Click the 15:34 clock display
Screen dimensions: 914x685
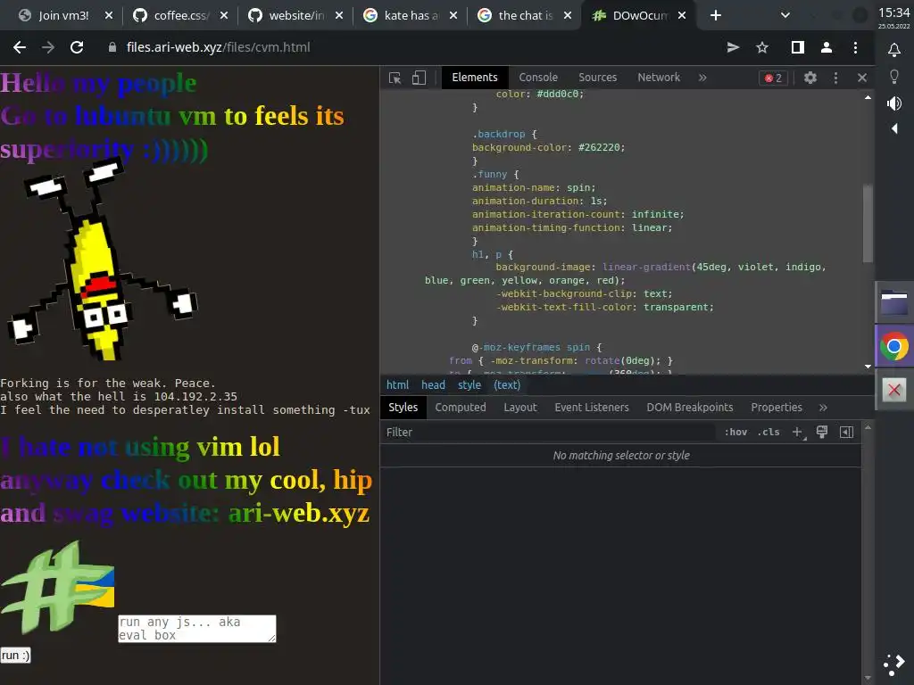coord(894,12)
